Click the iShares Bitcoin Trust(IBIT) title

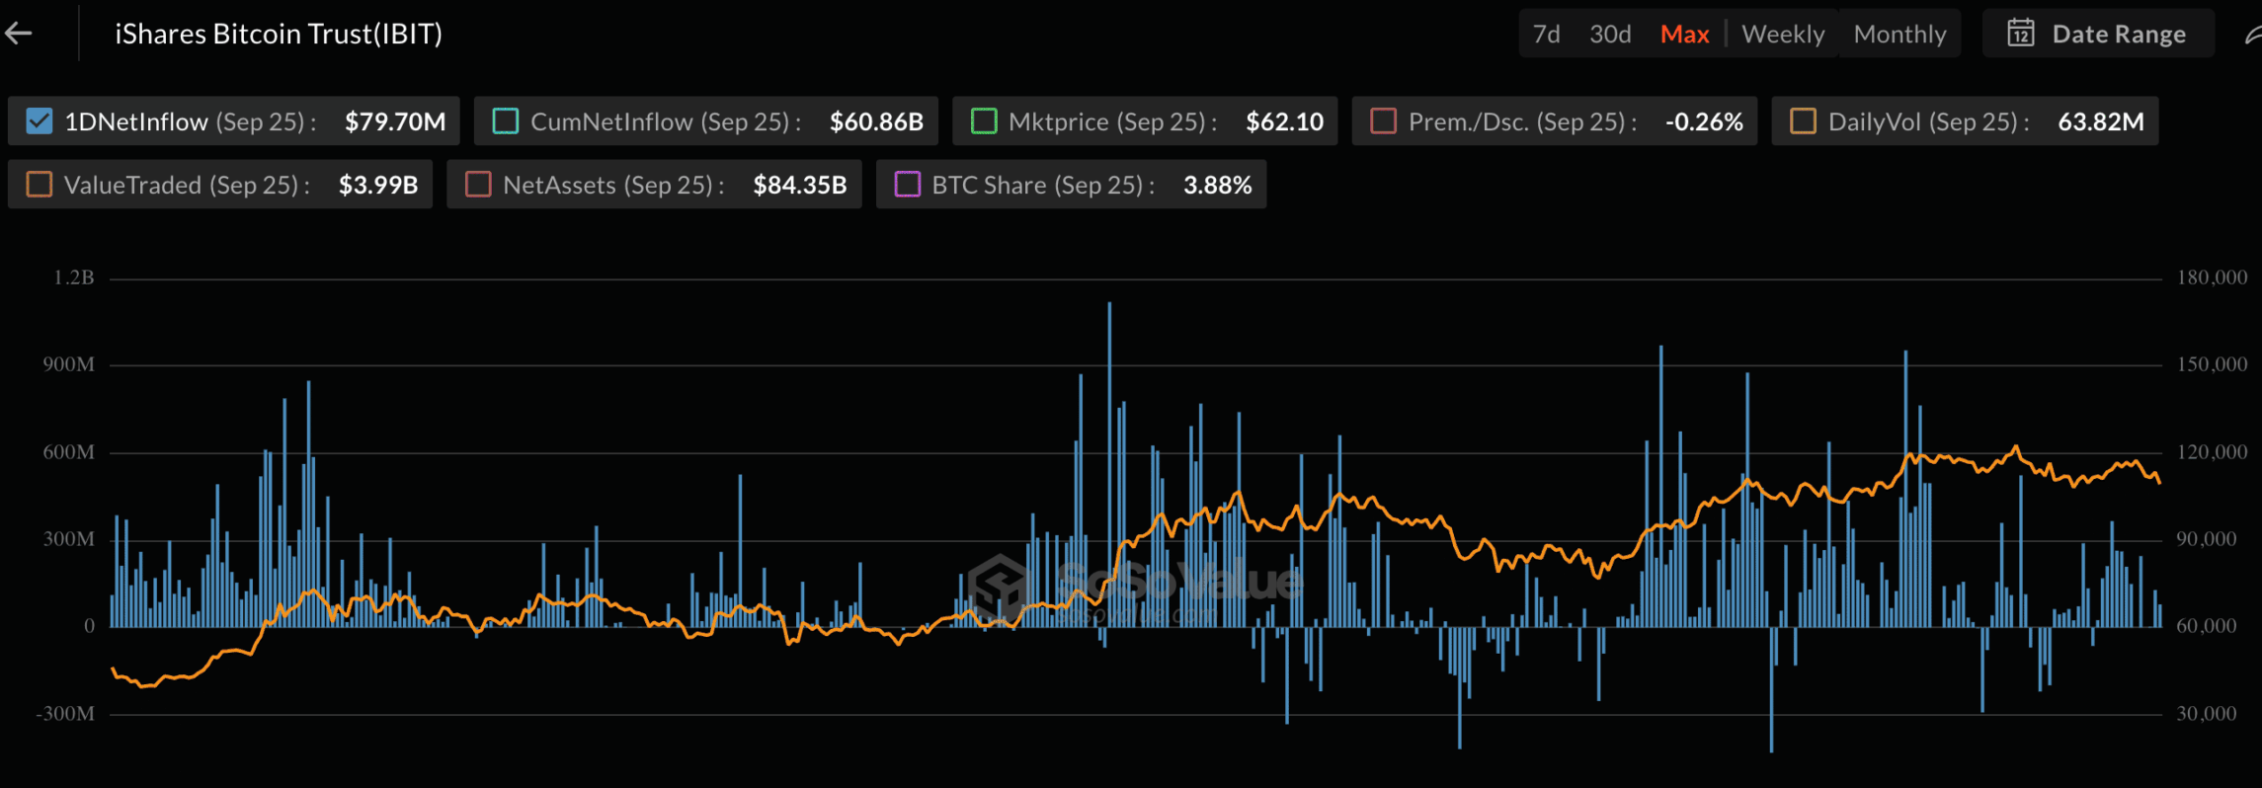point(279,35)
